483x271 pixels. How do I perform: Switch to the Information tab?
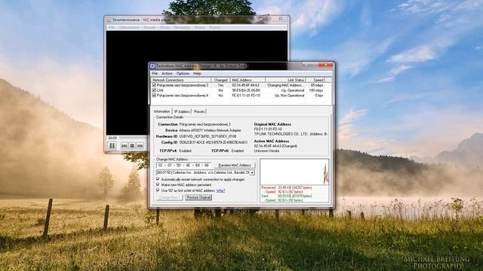point(162,111)
